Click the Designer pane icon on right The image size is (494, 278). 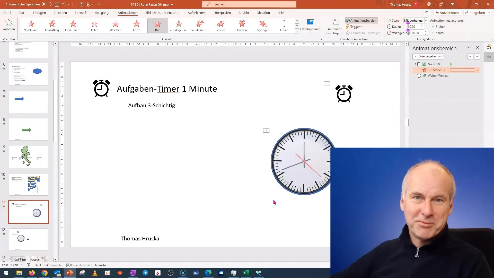(x=489, y=47)
